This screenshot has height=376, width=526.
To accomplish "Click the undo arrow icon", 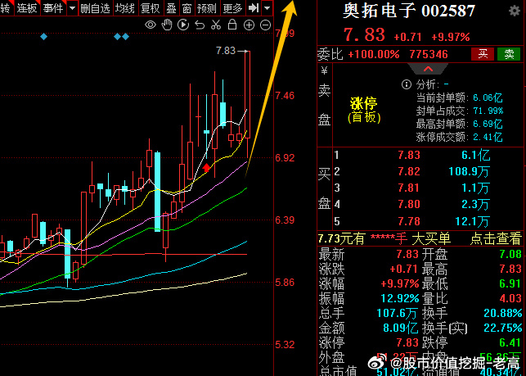I will pos(199,25).
